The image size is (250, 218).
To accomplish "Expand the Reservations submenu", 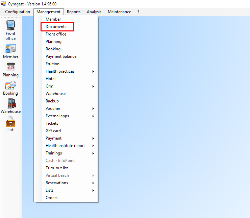I will pyautogui.click(x=66, y=183).
